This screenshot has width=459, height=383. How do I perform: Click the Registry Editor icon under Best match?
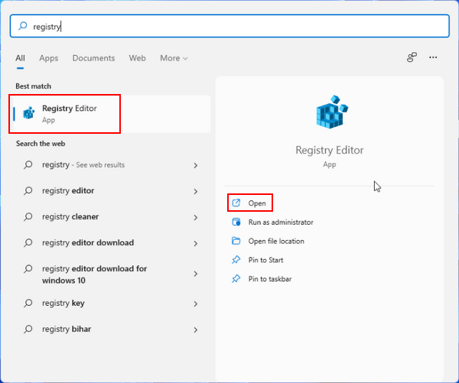click(x=28, y=113)
